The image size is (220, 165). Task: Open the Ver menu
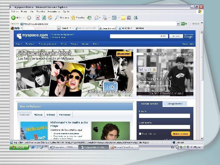32,12
